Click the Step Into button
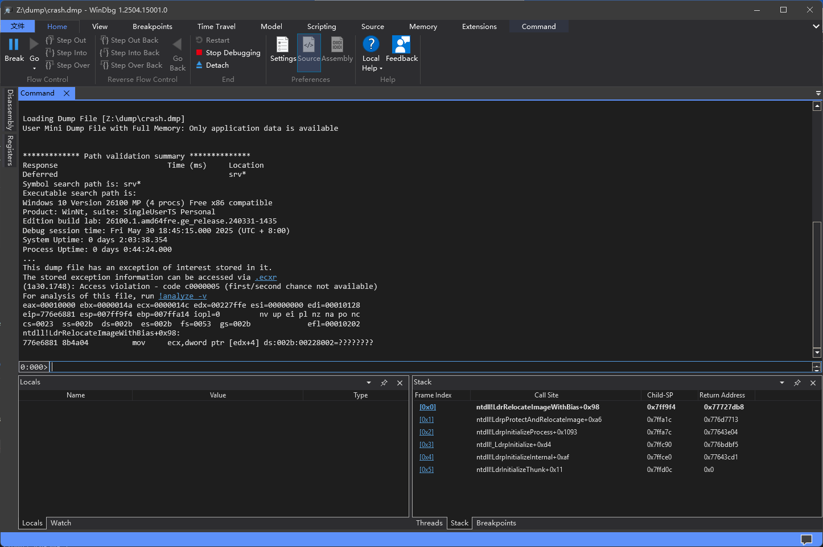This screenshot has width=823, height=547. pyautogui.click(x=66, y=53)
